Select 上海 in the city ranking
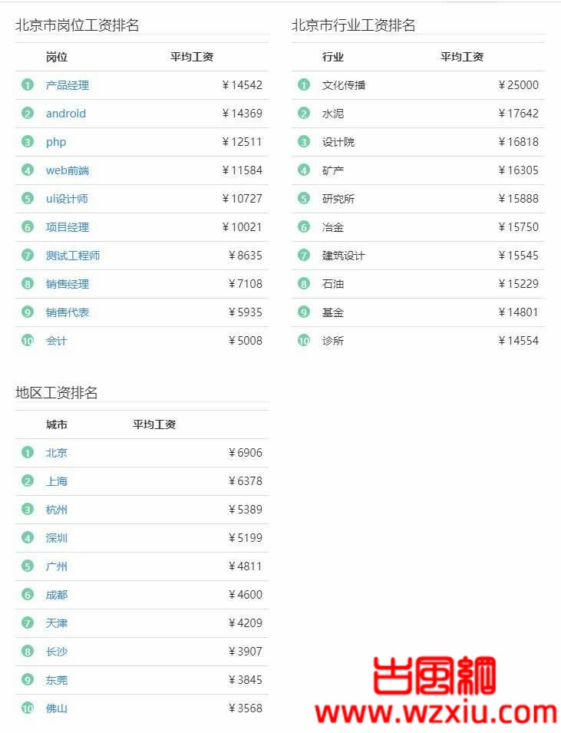The height and width of the screenshot is (733, 561). pos(57,481)
